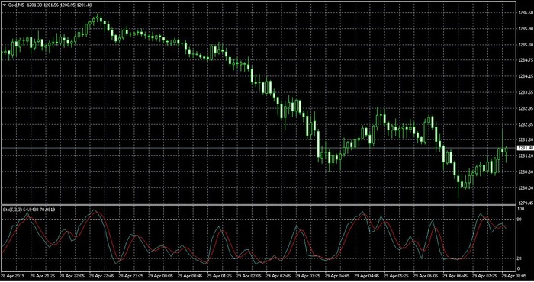Click the 1285.30 price scale label
Screen dimensions: 534x282
point(525,45)
